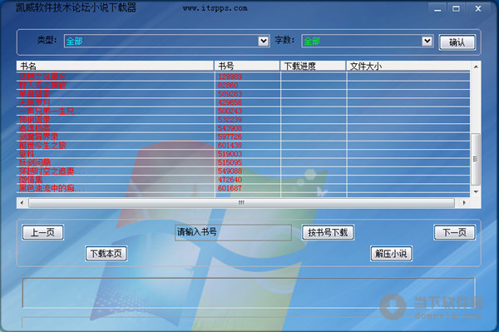
Task: Click the list's vertical scrollbar up arrow
Action: pyautogui.click(x=476, y=67)
